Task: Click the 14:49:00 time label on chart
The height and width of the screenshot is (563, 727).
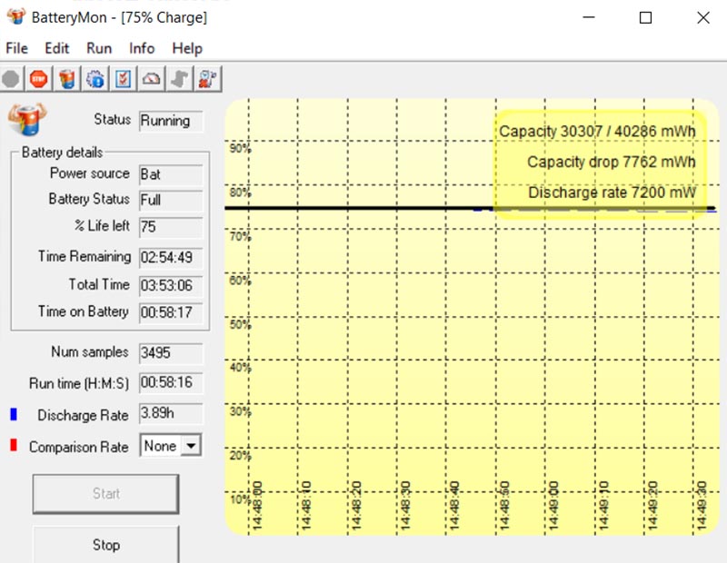Action: click(553, 506)
